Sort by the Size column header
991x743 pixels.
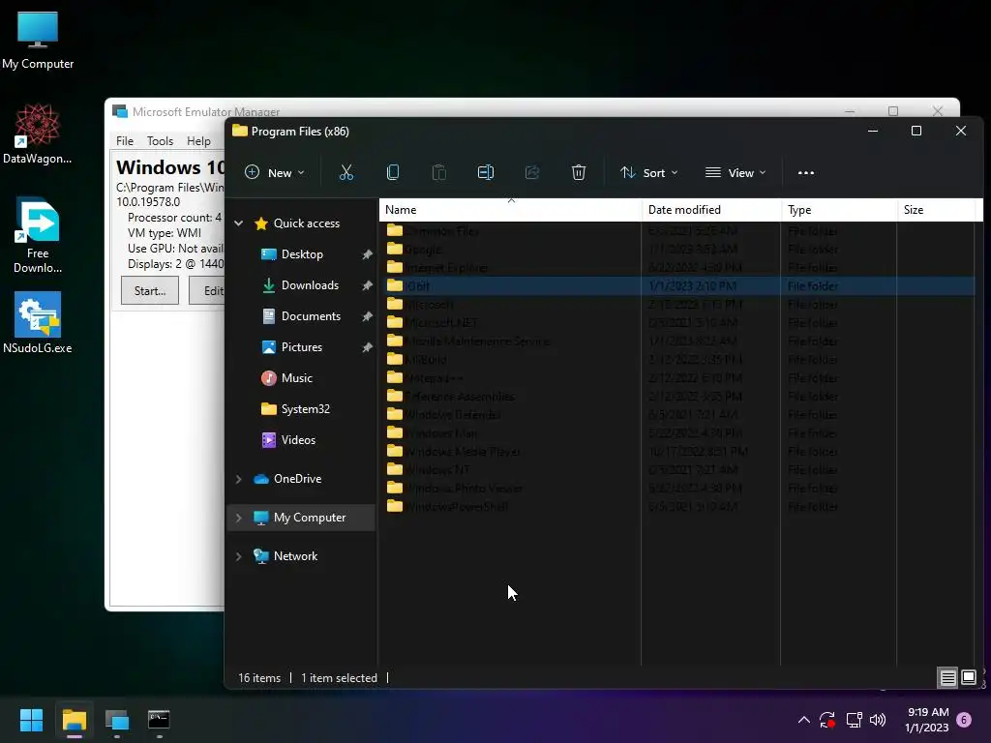[x=937, y=210]
